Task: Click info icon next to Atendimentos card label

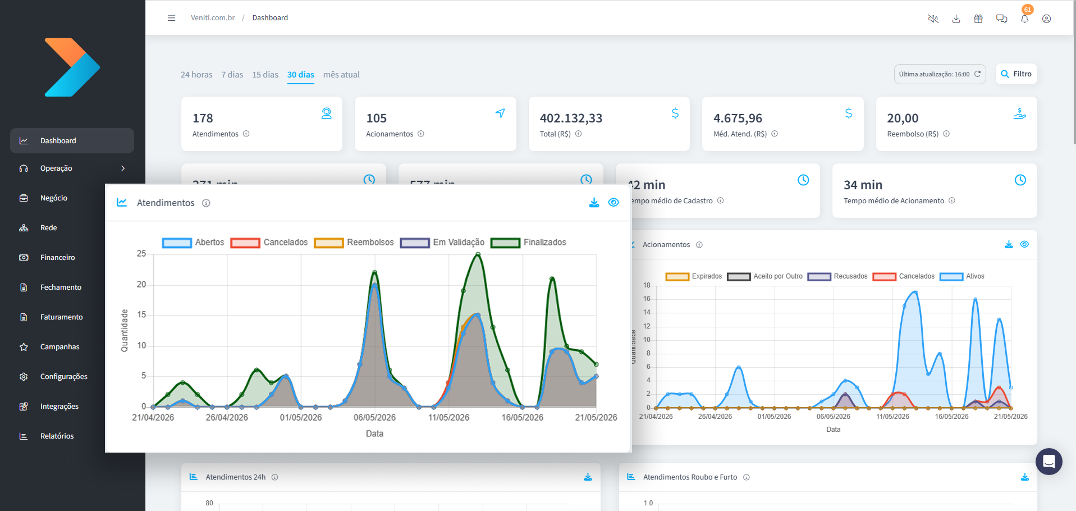Action: pyautogui.click(x=246, y=134)
